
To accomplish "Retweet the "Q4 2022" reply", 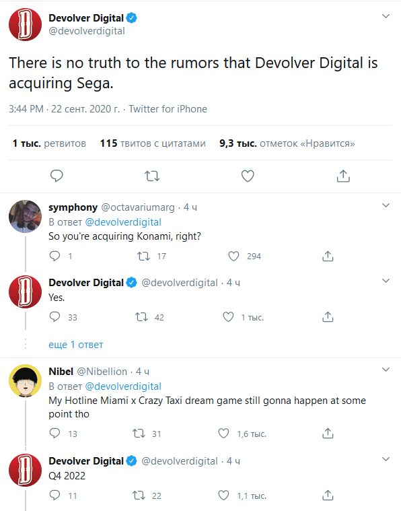I will [139, 496].
